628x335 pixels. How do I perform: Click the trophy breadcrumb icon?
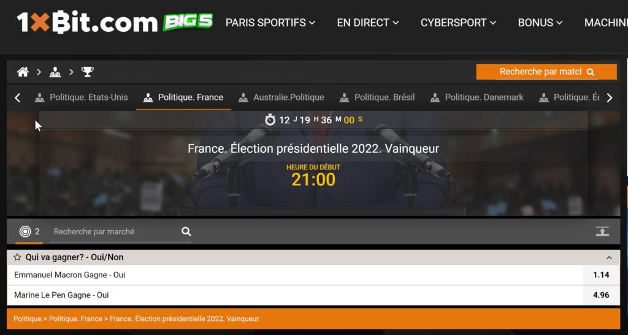pos(87,72)
